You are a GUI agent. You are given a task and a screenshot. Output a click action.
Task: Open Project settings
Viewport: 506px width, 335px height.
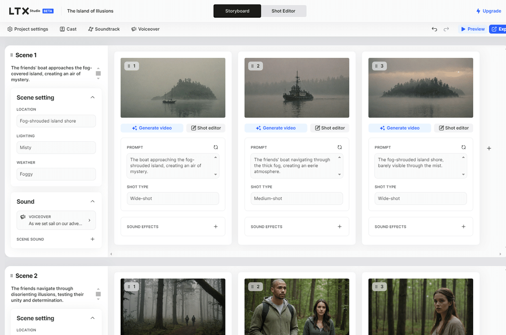[28, 29]
